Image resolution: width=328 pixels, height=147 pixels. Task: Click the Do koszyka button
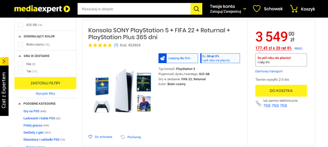tap(281, 91)
